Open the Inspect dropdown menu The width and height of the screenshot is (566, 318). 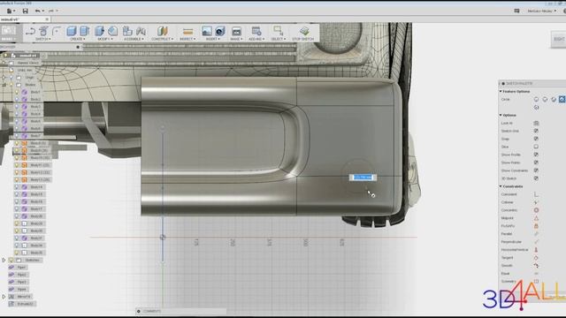(x=187, y=39)
